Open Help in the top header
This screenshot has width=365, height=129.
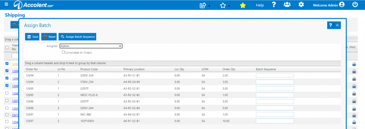click(260, 5)
